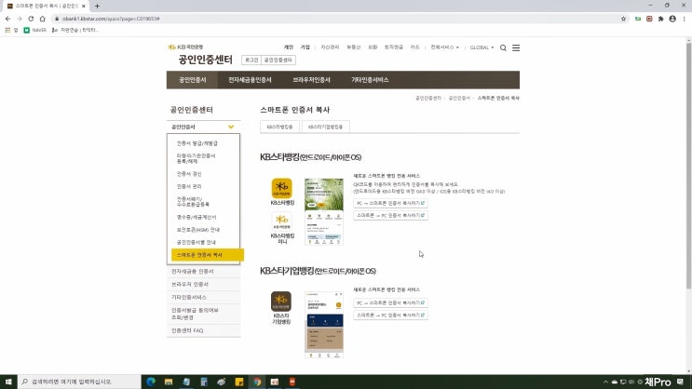The width and height of the screenshot is (692, 389).
Task: Click the page vertical scrollbar
Action: click(688, 166)
